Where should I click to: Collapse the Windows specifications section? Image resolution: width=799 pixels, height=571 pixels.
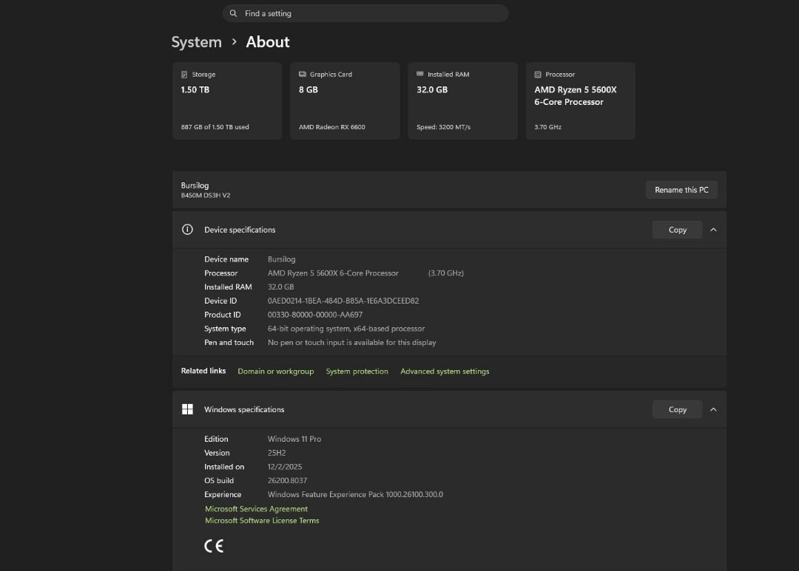[x=713, y=409]
